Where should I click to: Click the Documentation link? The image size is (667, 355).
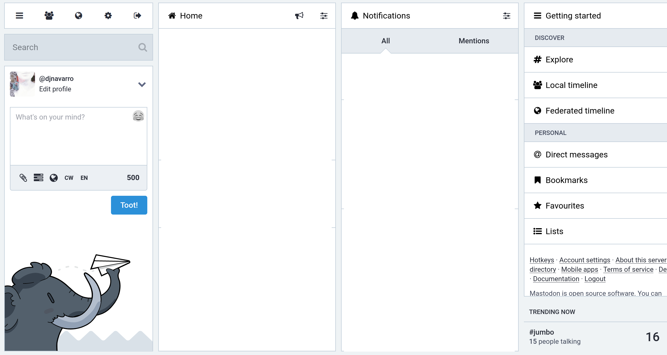[556, 279]
